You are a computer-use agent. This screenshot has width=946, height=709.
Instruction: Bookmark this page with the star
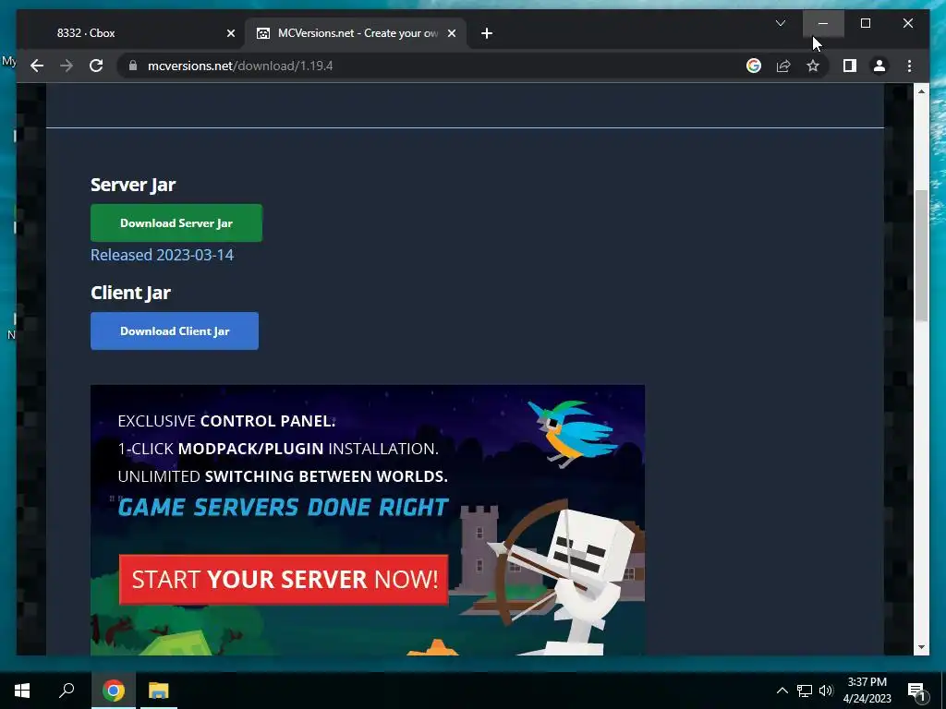point(813,66)
